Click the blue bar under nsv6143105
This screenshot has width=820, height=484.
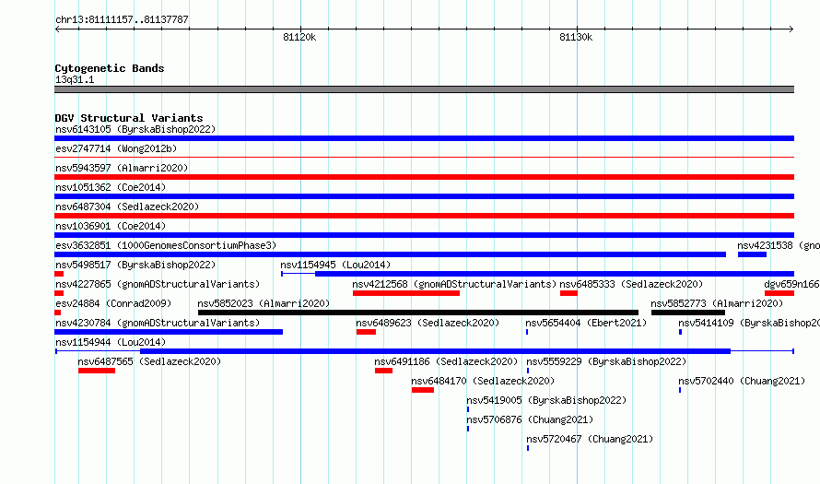[x=424, y=138]
